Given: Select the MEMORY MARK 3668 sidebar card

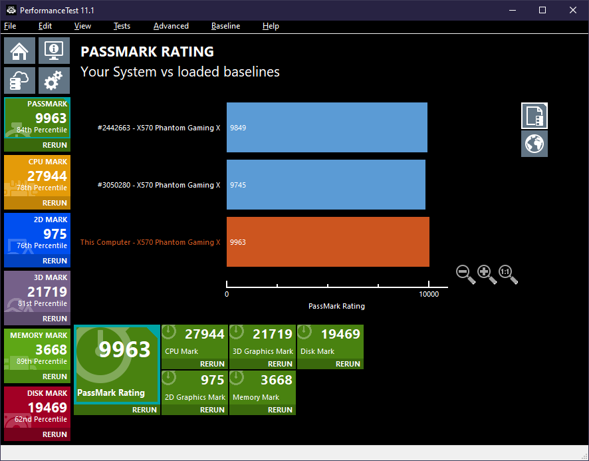Looking at the screenshot, I should click(37, 350).
